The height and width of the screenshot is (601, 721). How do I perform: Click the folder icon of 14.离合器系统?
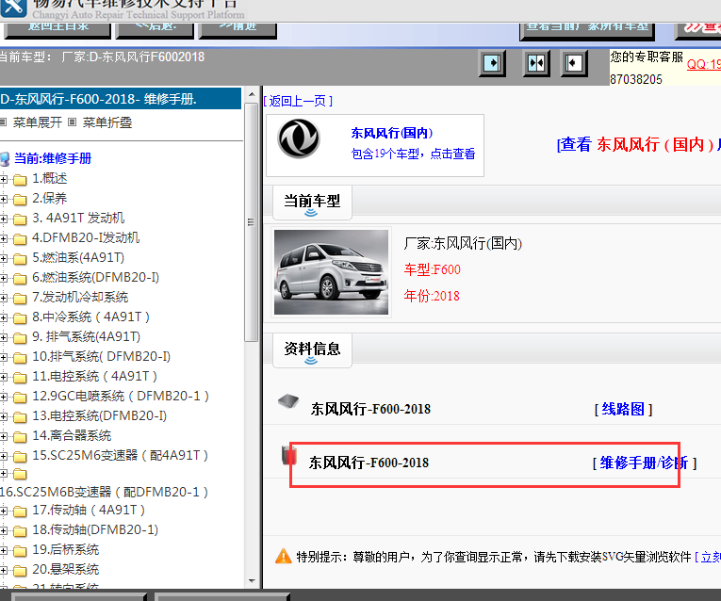click(20, 437)
